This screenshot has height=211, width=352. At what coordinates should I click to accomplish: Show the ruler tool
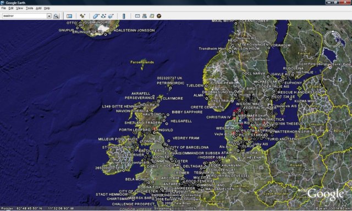tap(124, 16)
